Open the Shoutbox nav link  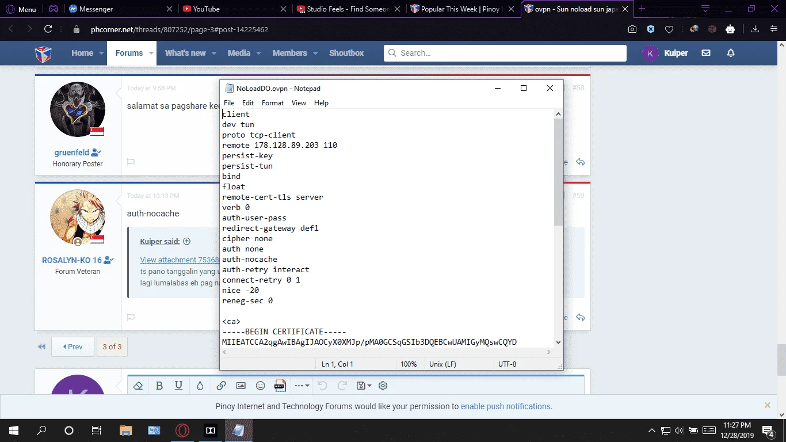[x=346, y=53]
